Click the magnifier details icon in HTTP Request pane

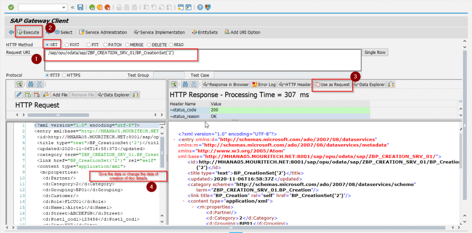19,84
